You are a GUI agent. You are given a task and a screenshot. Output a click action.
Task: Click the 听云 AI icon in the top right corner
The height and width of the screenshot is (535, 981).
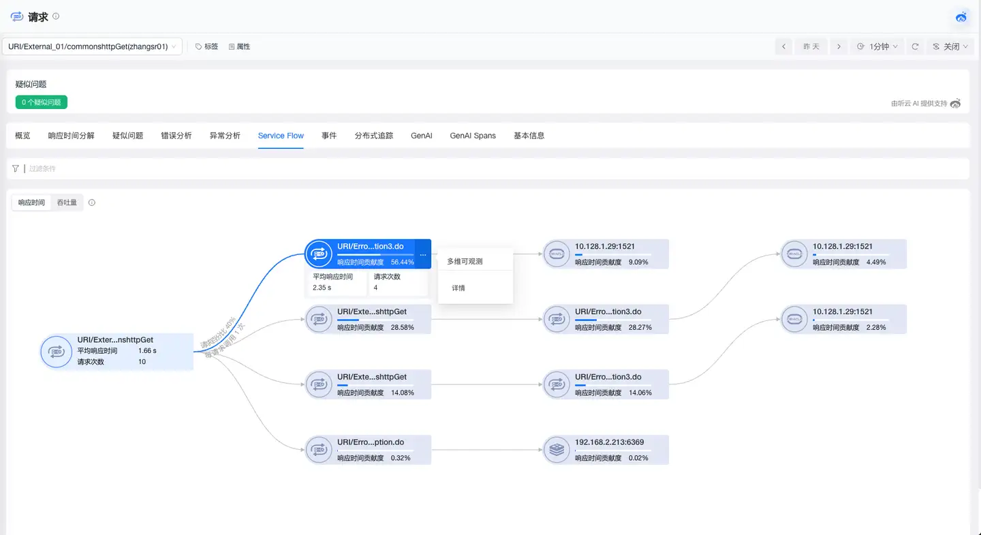pos(961,17)
